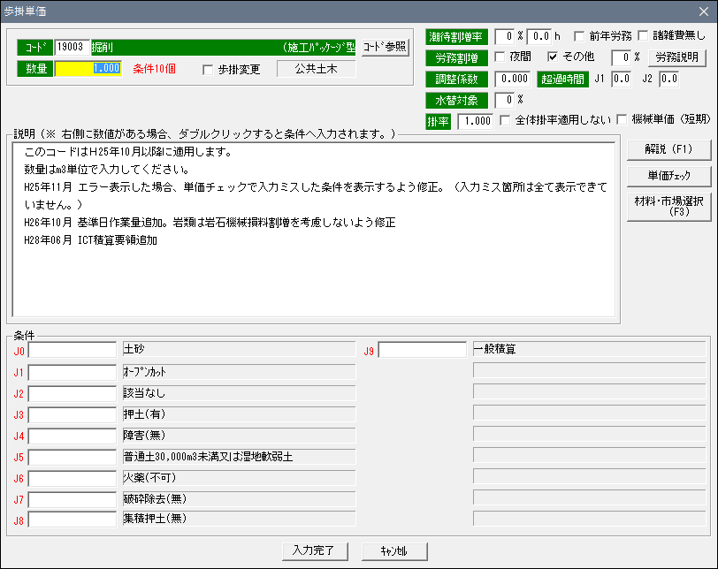Click the 調整係数 value field

pos(513,79)
